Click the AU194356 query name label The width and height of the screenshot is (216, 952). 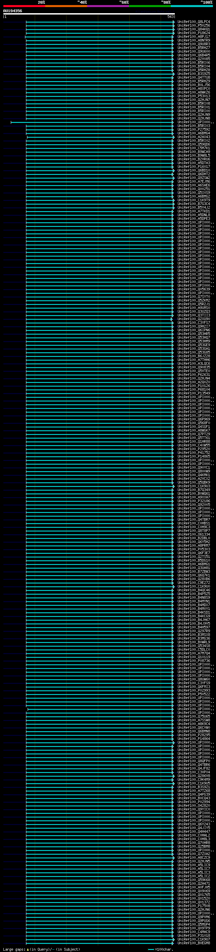(x=12, y=11)
